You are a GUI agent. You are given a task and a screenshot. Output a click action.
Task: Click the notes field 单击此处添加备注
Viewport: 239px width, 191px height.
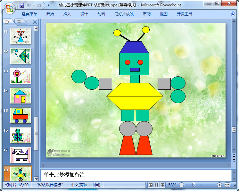click(136, 175)
